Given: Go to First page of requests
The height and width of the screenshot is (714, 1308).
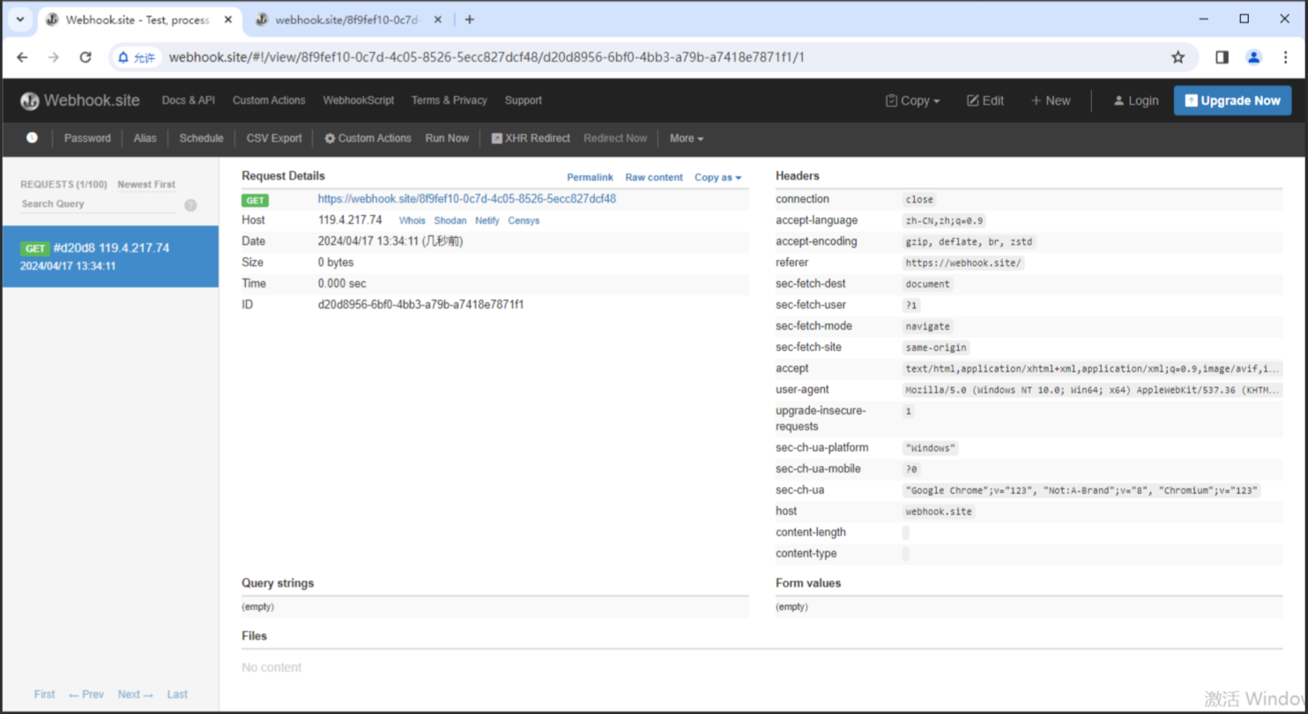Looking at the screenshot, I should click(45, 695).
